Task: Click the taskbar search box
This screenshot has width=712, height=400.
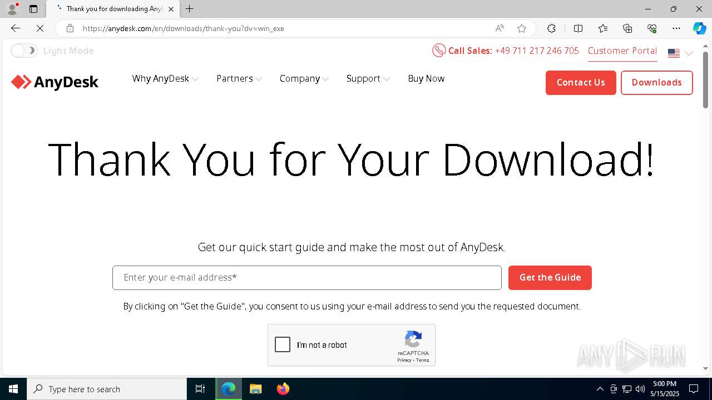Action: pos(107,389)
